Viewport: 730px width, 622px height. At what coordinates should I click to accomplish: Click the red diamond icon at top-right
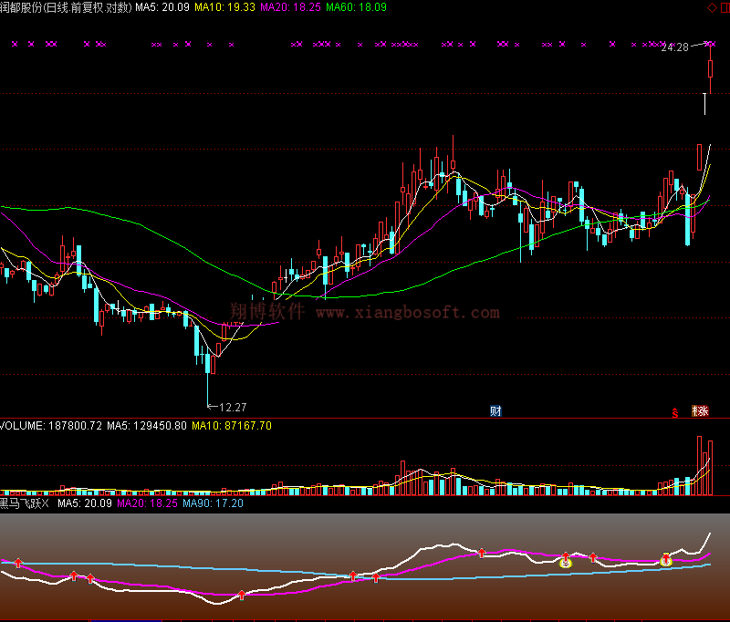coord(712,7)
